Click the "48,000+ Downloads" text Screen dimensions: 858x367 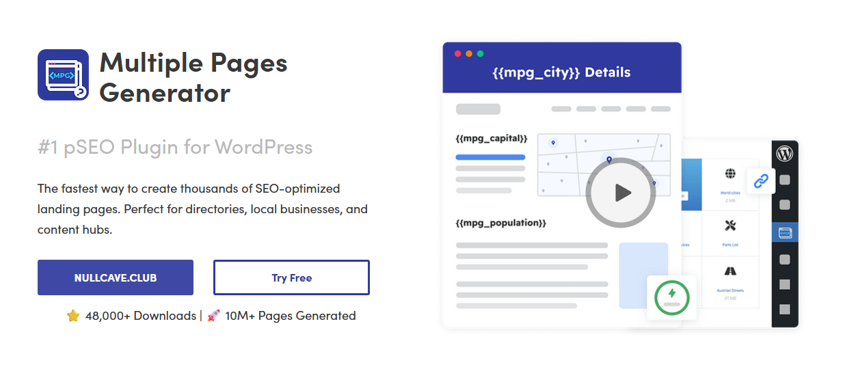[x=141, y=316]
